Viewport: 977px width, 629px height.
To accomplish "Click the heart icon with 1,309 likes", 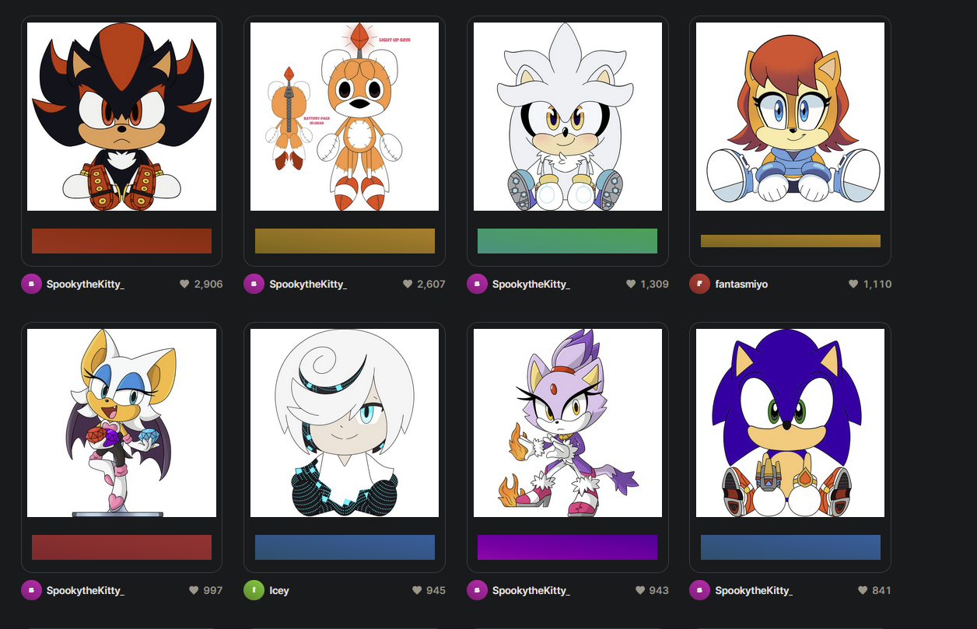I will [x=631, y=285].
